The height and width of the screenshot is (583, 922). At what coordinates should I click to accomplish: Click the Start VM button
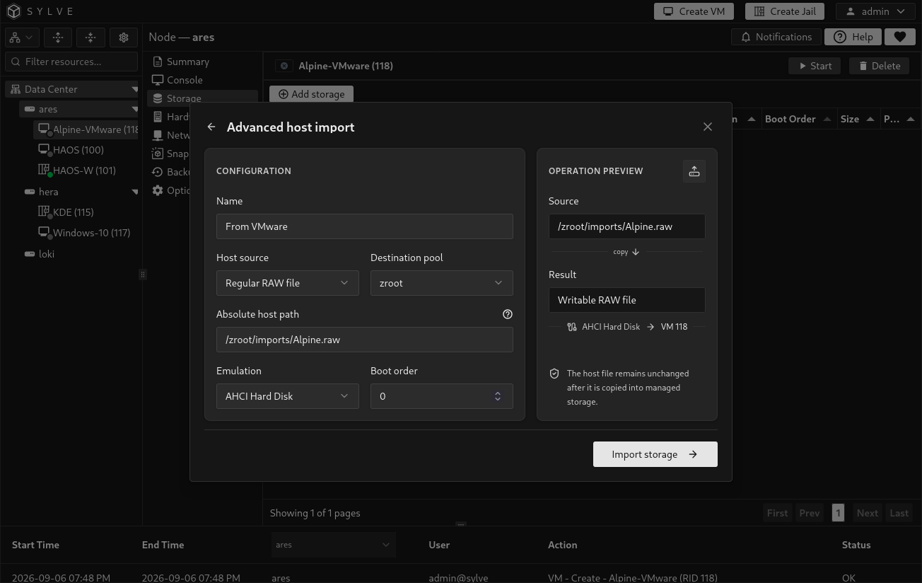tap(815, 66)
